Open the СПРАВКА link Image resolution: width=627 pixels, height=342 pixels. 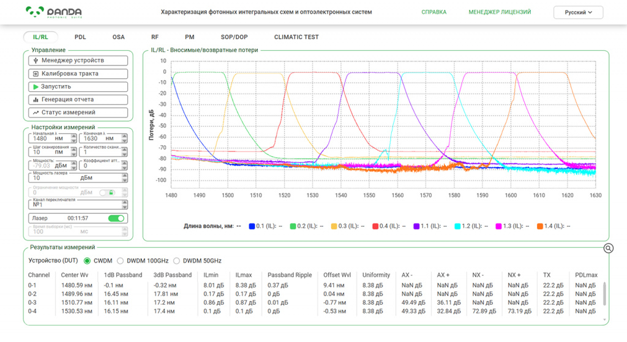(434, 12)
